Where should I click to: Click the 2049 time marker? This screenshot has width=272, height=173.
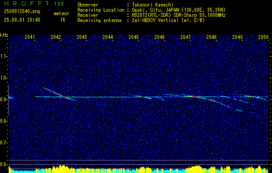pyautogui.click(x=237, y=37)
